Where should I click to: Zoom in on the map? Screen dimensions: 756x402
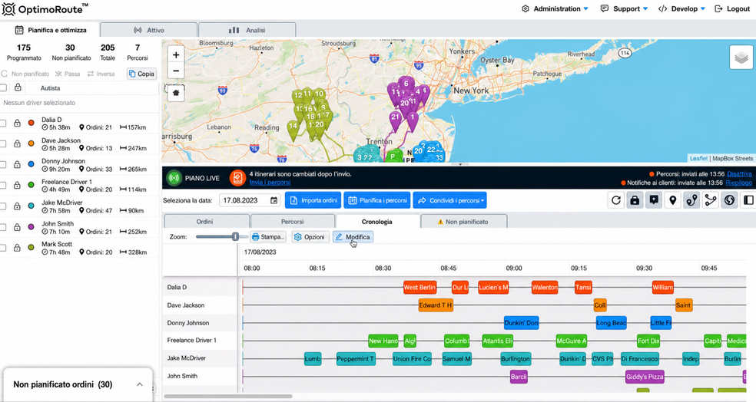[x=176, y=55]
